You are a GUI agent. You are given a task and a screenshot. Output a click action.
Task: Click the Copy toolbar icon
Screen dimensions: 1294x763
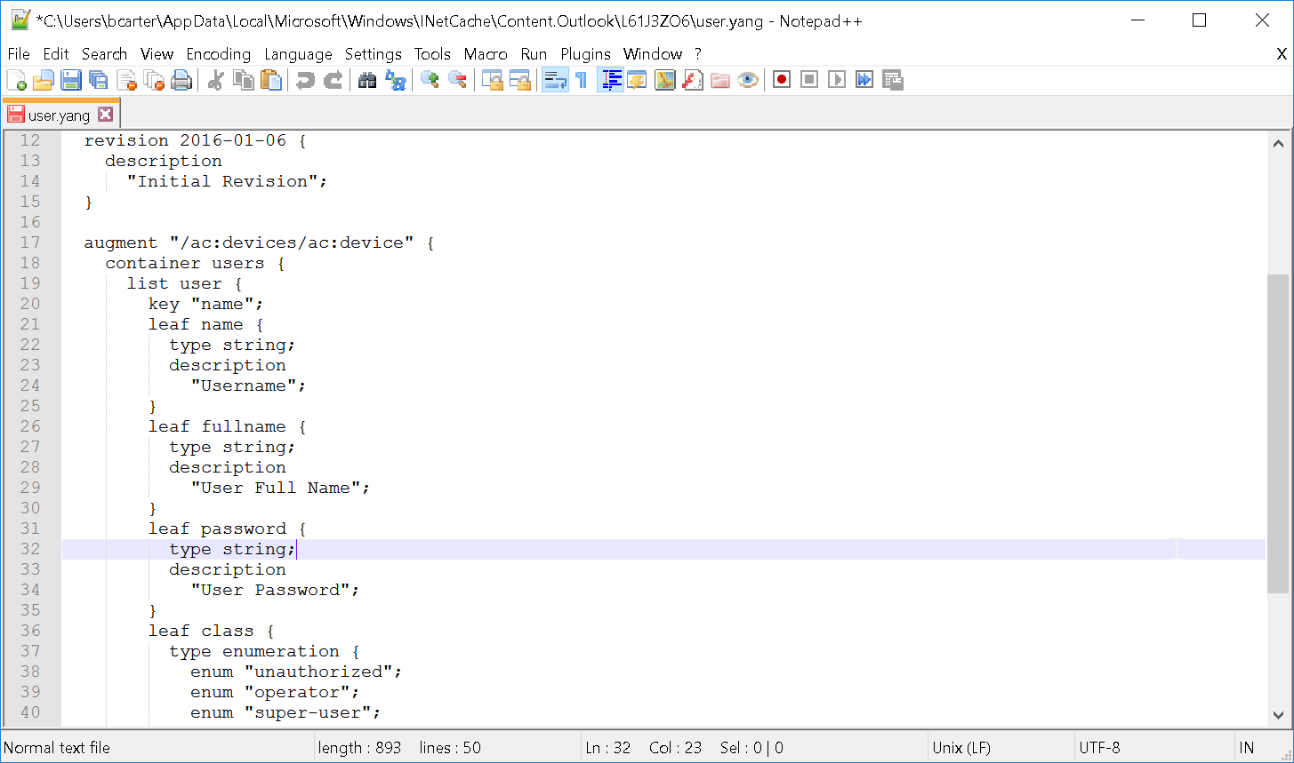pyautogui.click(x=243, y=80)
